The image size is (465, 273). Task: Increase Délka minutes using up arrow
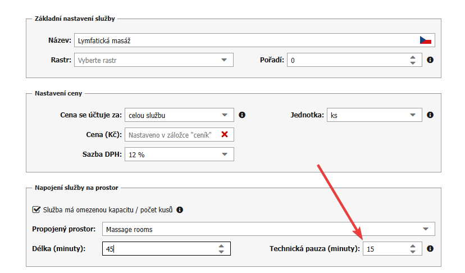(x=221, y=245)
